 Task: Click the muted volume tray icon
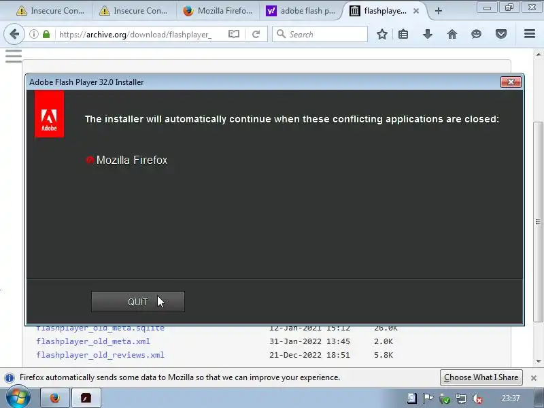477,398
